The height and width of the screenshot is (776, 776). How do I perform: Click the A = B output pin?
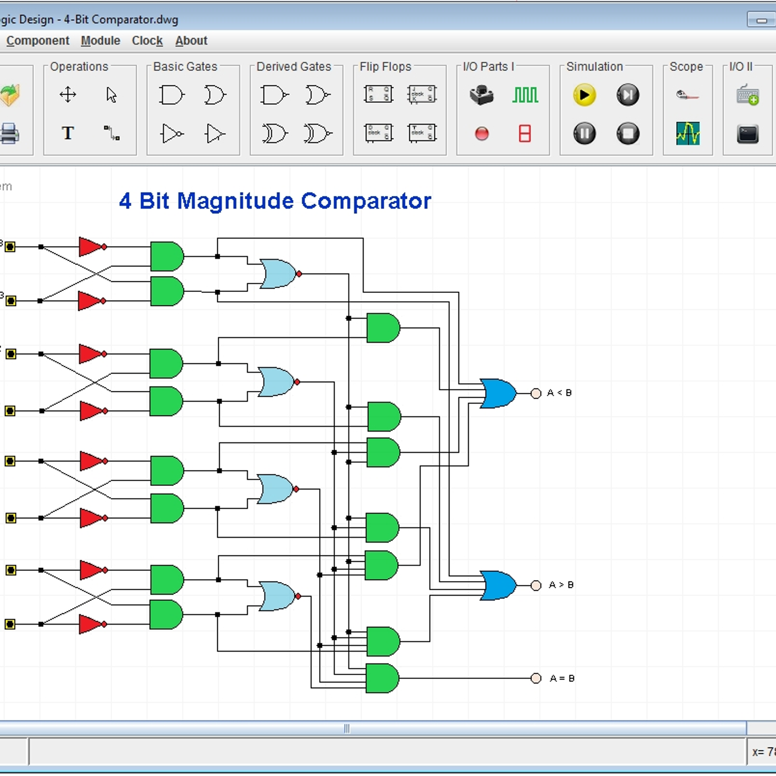click(x=536, y=678)
